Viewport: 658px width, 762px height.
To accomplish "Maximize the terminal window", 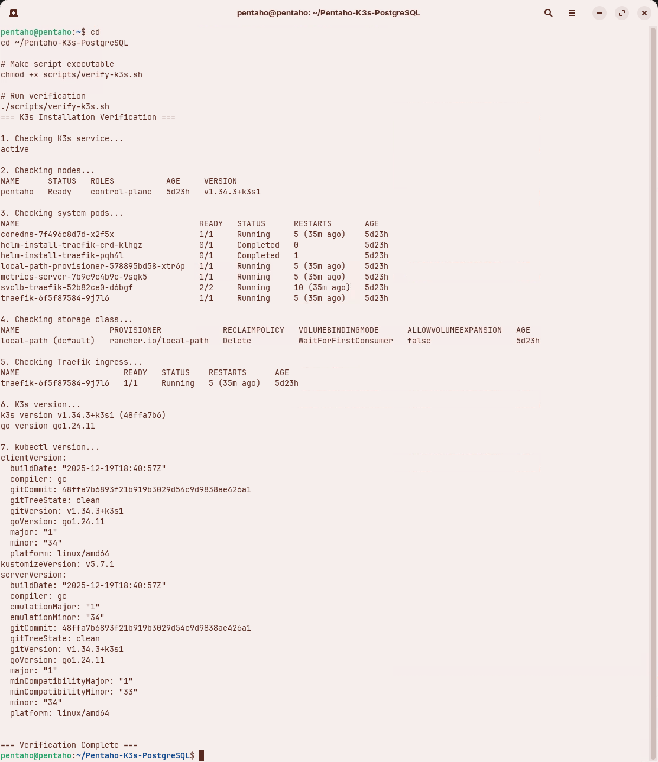I will tap(622, 13).
